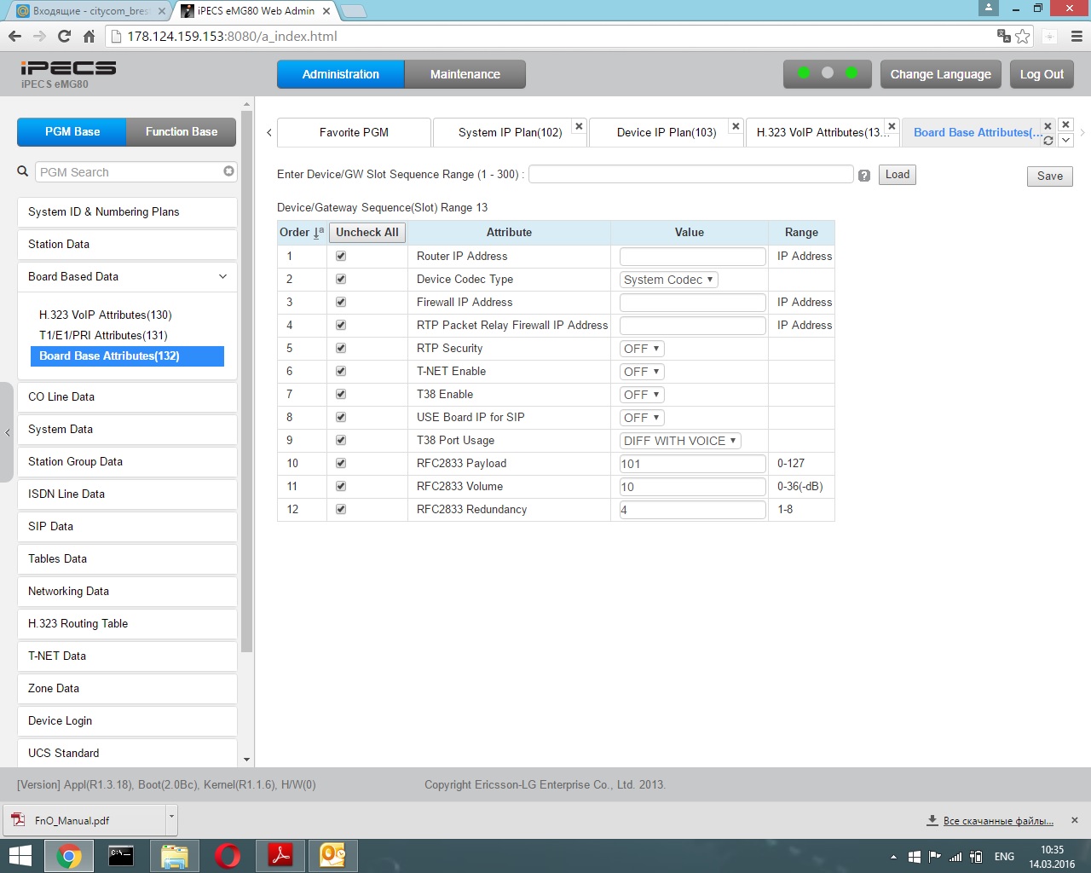
Task: Click the help question mark icon
Action: coord(864,176)
